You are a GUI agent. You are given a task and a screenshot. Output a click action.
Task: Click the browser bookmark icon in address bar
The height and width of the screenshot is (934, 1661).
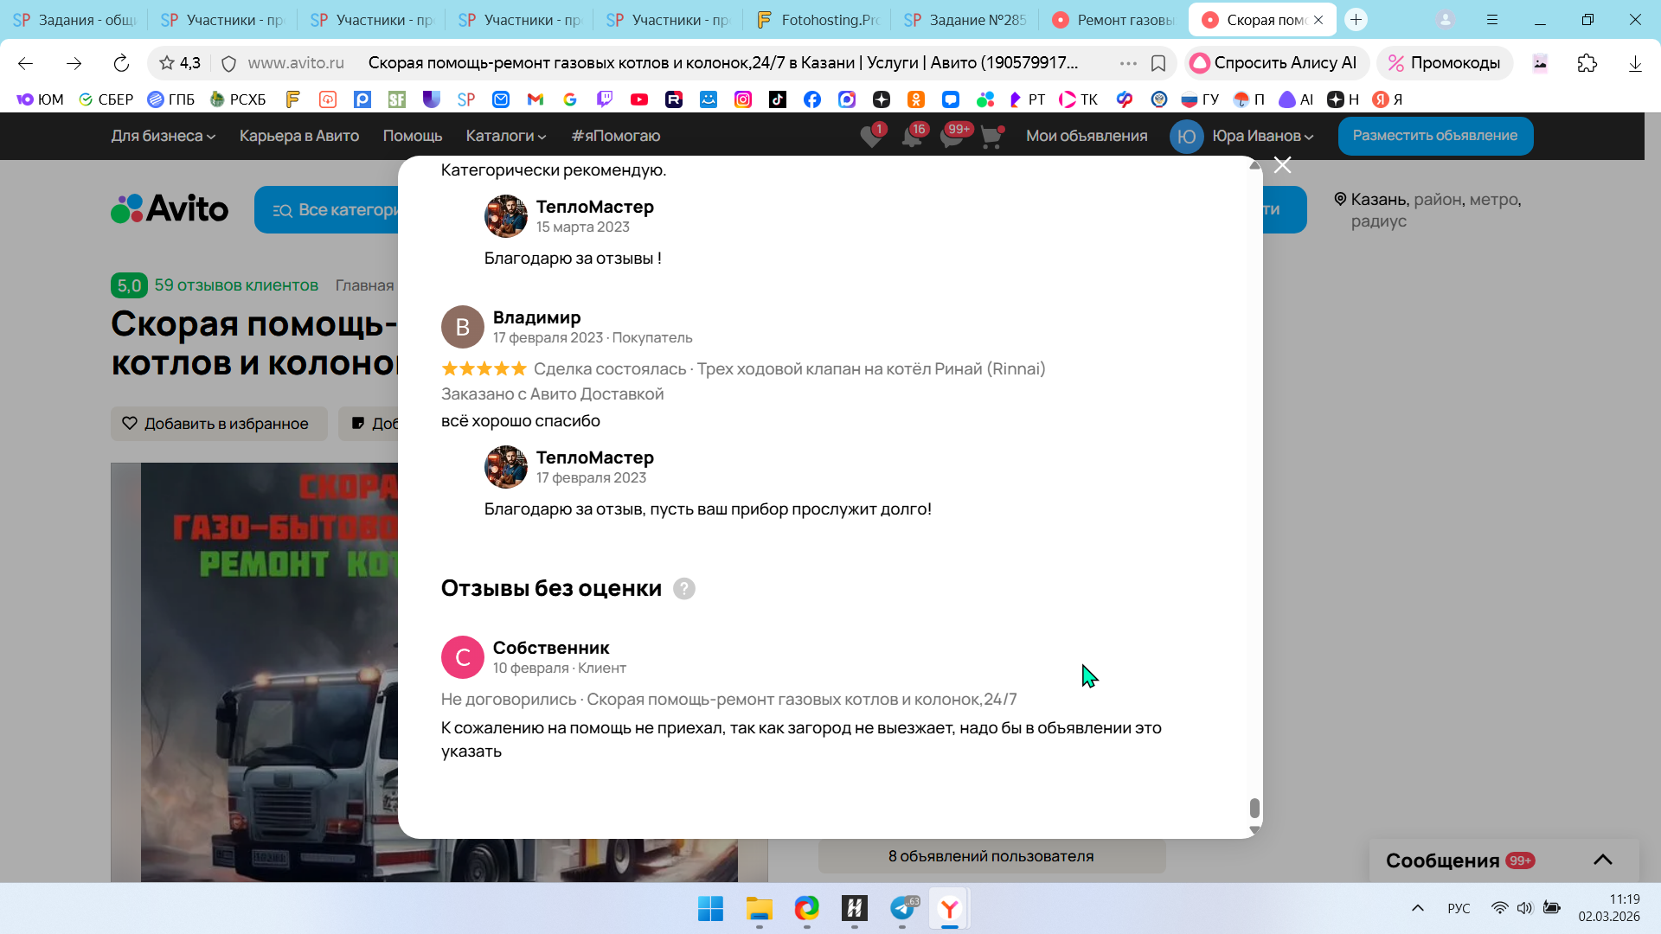1158,63
